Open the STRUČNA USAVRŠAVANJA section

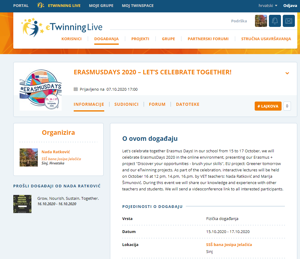click(266, 39)
